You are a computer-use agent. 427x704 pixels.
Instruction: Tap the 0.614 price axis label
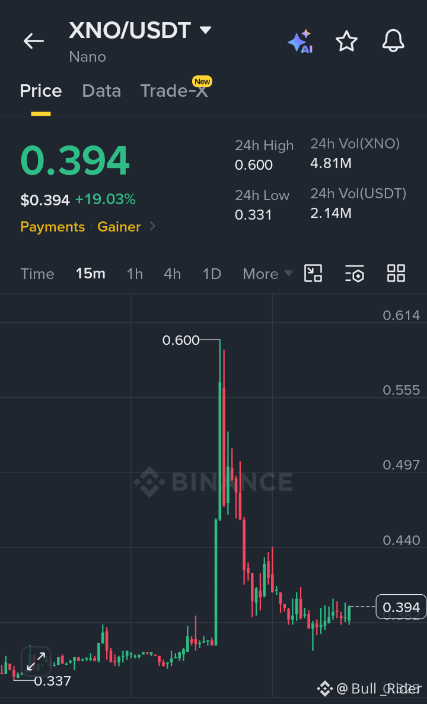point(401,315)
